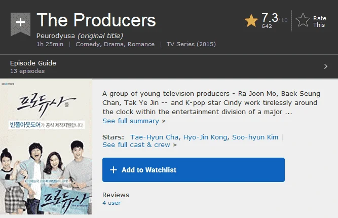Open See full cast & crew
Image resolution: width=338 pixels, height=218 pixels.
136,144
